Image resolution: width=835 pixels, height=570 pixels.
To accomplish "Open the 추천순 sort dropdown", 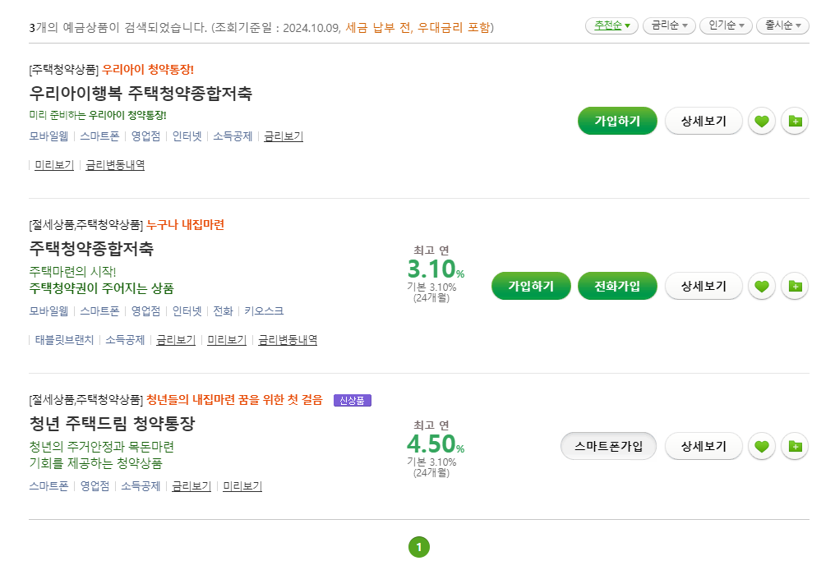I will coord(611,25).
